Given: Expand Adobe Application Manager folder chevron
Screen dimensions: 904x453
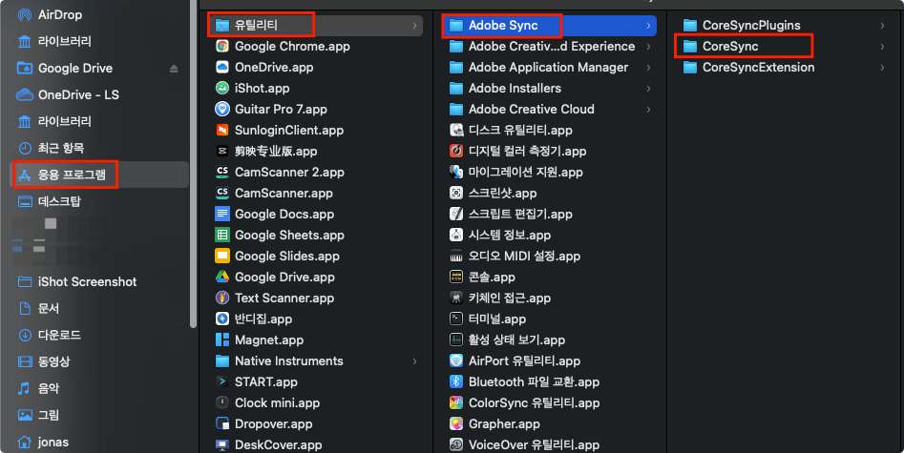Looking at the screenshot, I should click(648, 68).
